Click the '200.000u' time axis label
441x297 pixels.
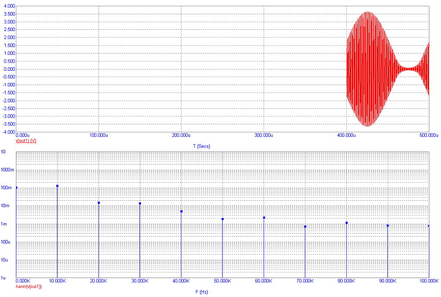(x=181, y=135)
